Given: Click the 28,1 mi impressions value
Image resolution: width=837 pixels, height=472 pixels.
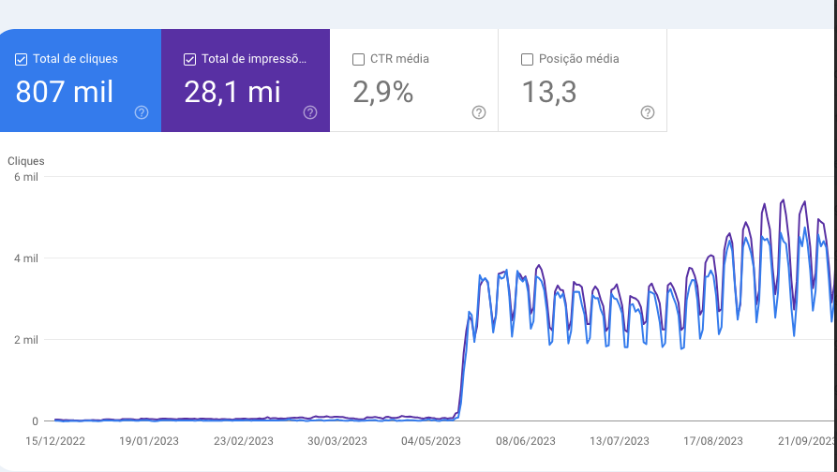Looking at the screenshot, I should click(234, 92).
